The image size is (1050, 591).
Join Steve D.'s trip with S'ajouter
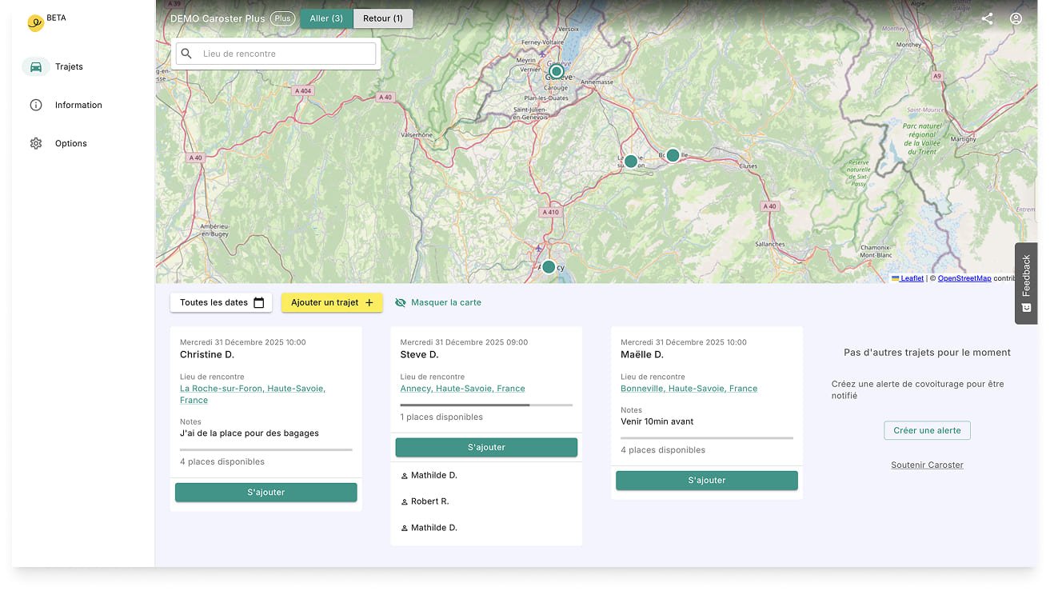[486, 448]
